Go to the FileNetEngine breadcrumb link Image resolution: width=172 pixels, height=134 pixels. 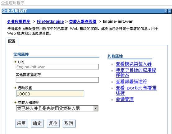pos(50,21)
